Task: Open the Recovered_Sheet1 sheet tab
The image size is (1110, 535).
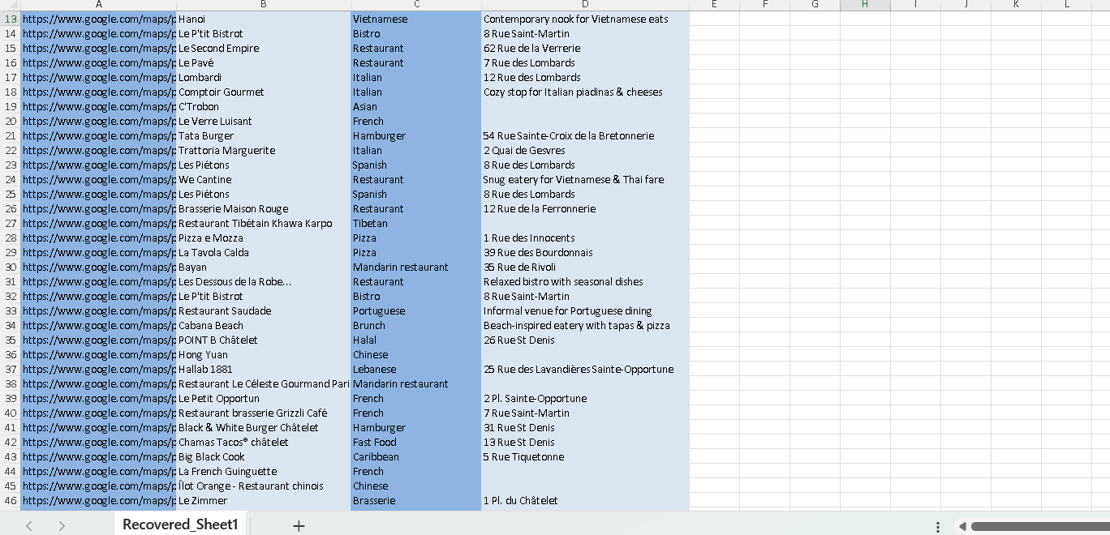Action: [x=180, y=524]
